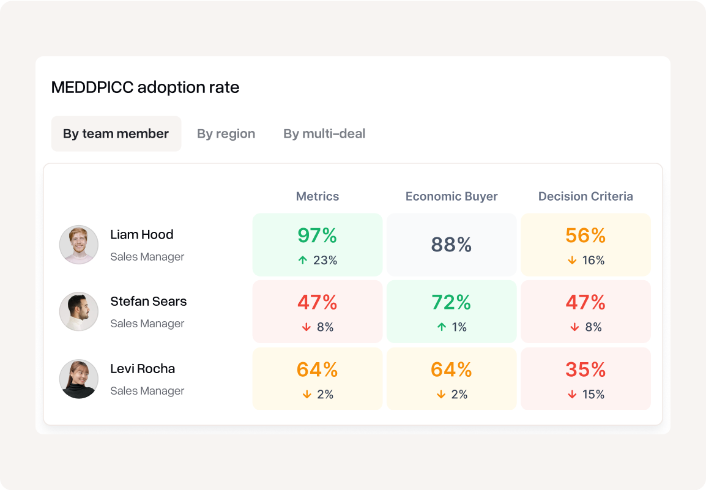The height and width of the screenshot is (490, 706).
Task: Click Levi Rocha's profile avatar
Action: (79, 379)
